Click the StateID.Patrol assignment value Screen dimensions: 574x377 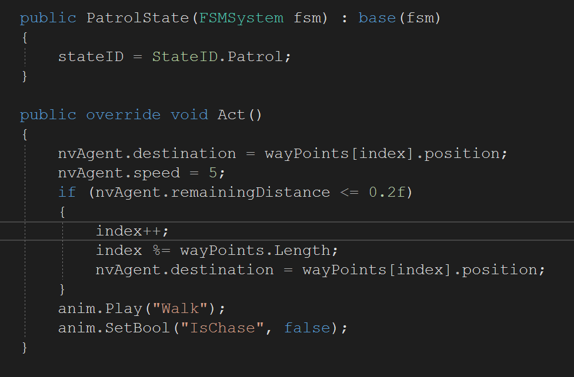(x=221, y=57)
